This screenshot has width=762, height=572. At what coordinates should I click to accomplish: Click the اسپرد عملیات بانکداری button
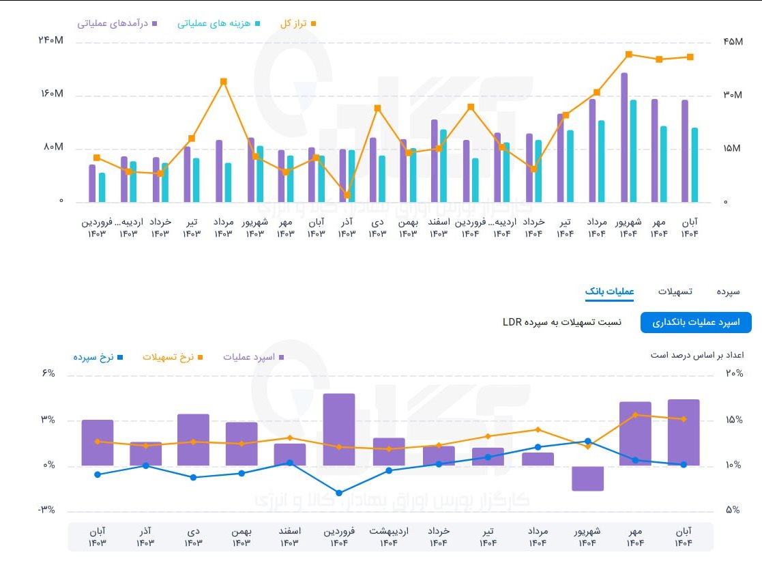pos(696,323)
